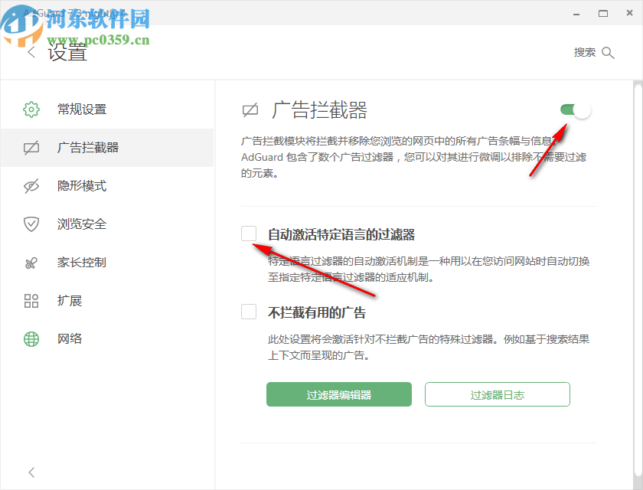Select the 网络 globe icon
This screenshot has height=490, width=643.
(x=31, y=338)
